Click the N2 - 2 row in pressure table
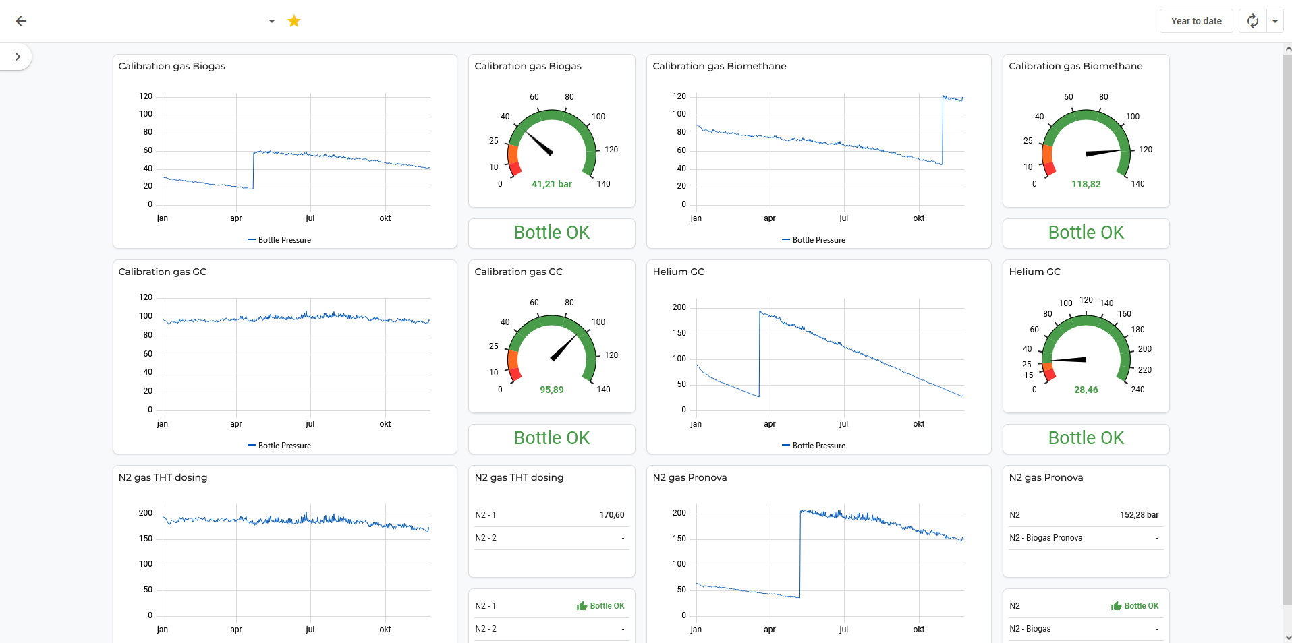The width and height of the screenshot is (1292, 643). tap(552, 538)
